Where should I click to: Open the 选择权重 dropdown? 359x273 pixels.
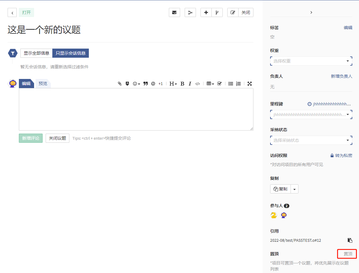(311, 61)
